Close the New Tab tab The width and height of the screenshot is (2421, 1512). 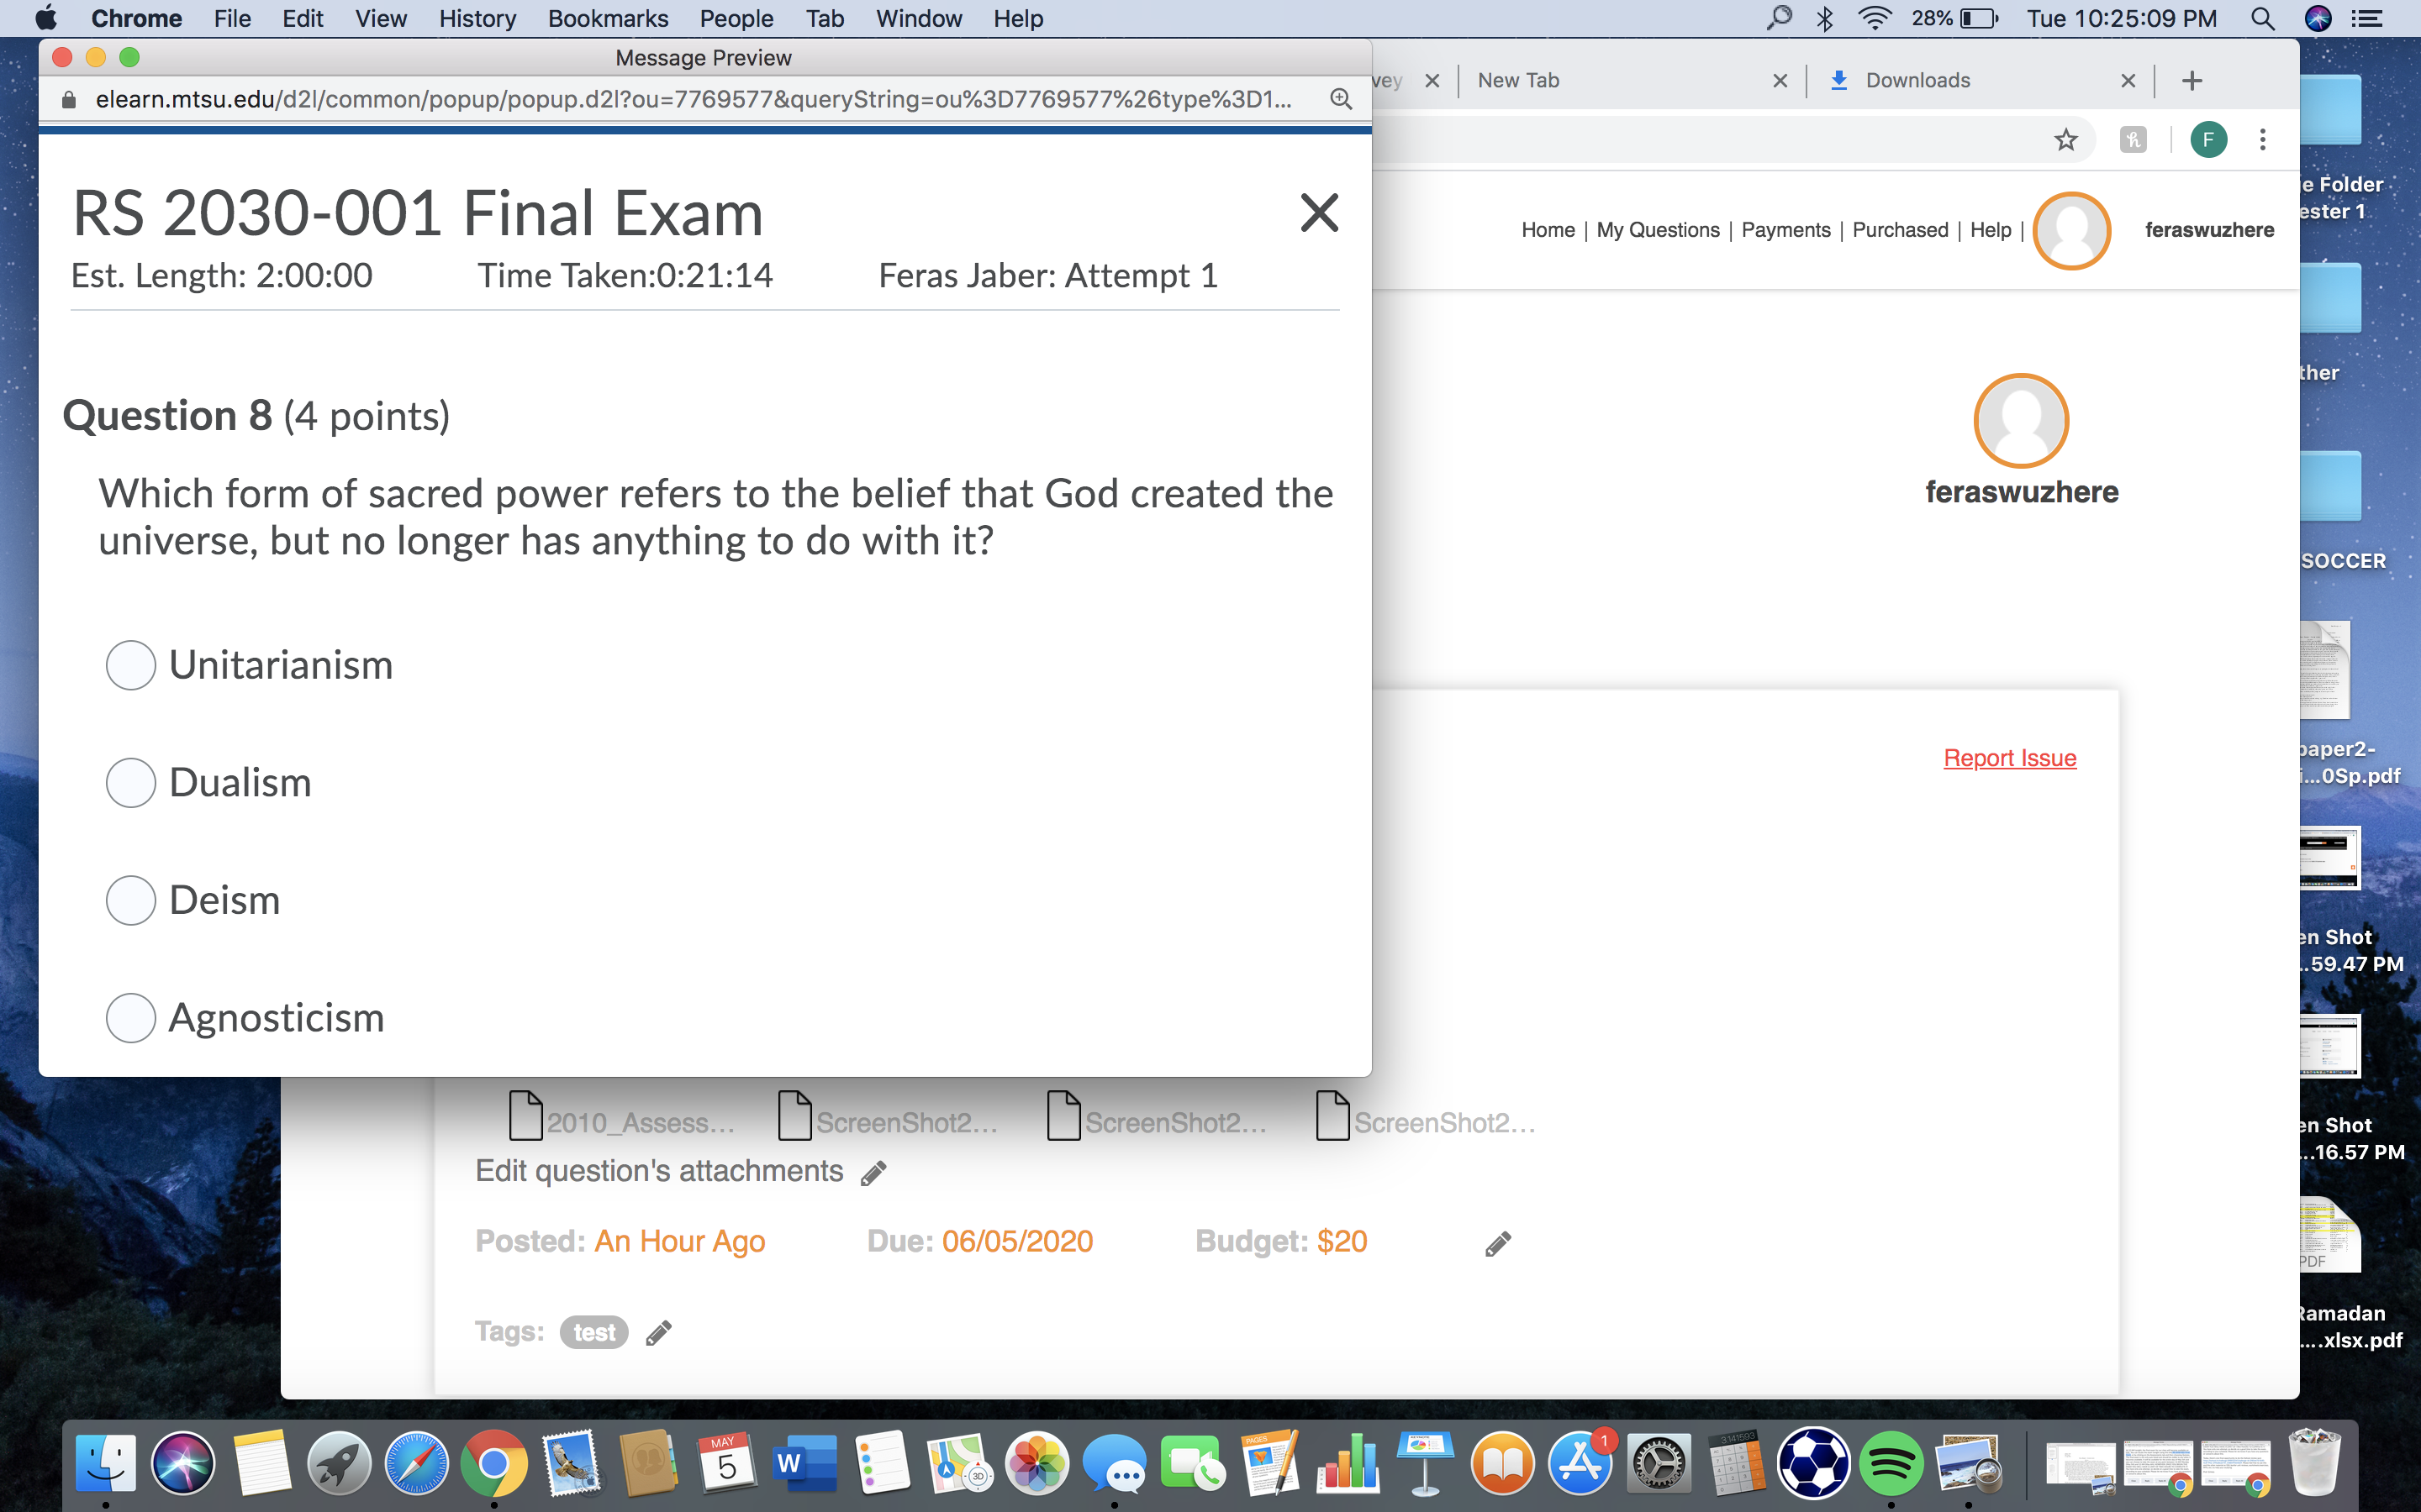[1780, 81]
